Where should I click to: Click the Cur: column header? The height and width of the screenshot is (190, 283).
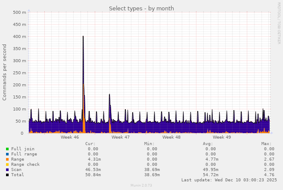pos(90,144)
